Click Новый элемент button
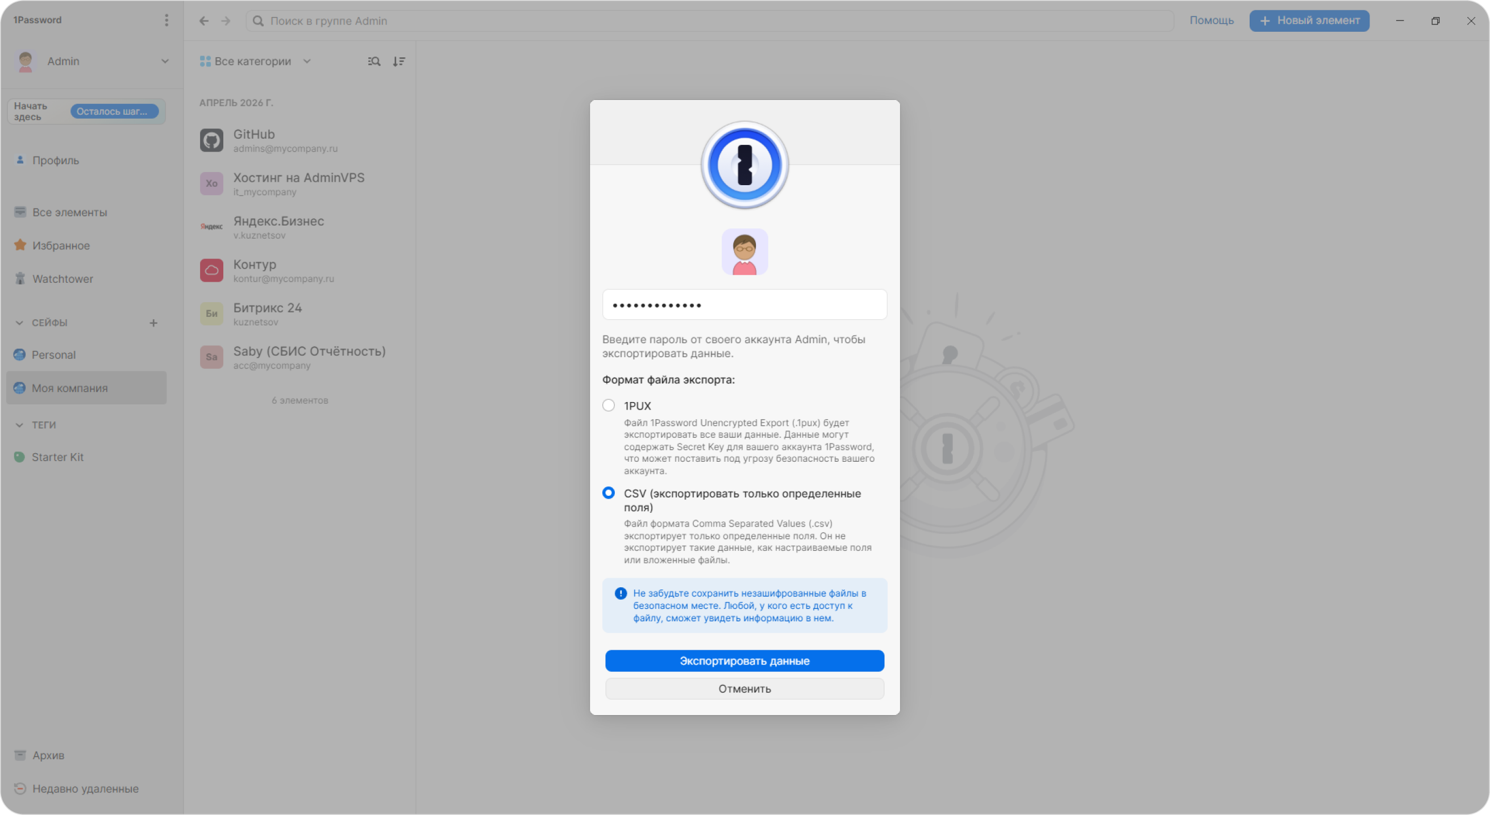This screenshot has height=815, width=1490. pyautogui.click(x=1309, y=21)
